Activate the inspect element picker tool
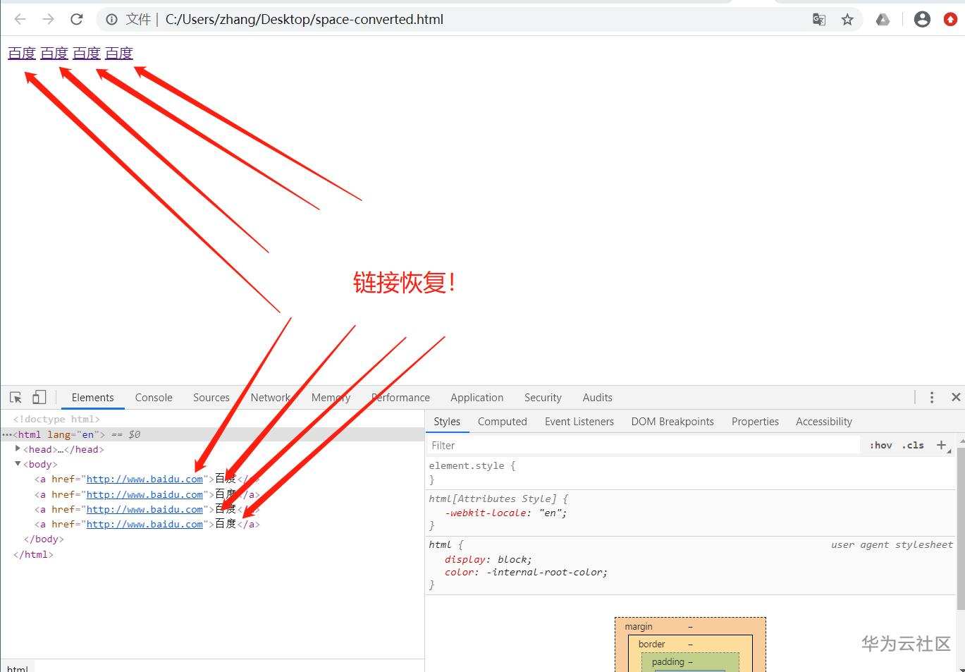Viewport: 965px width, 672px height. click(x=16, y=398)
